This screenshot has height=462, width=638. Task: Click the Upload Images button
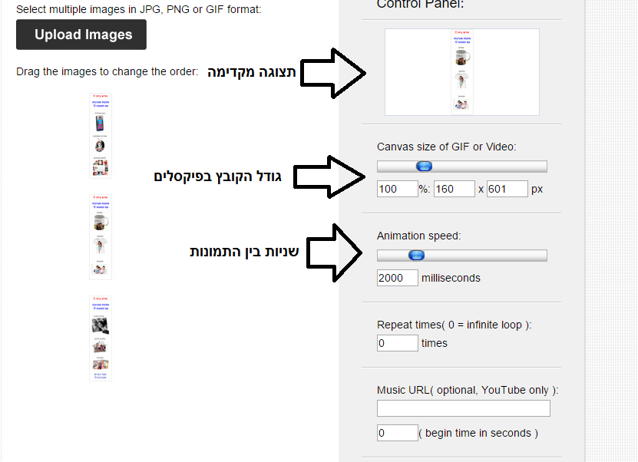coord(81,35)
